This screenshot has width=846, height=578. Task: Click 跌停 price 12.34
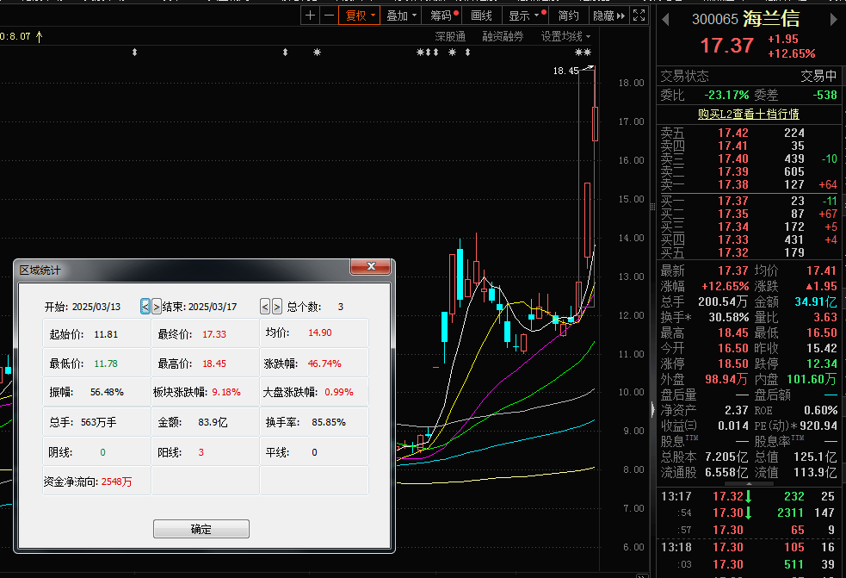pos(821,364)
